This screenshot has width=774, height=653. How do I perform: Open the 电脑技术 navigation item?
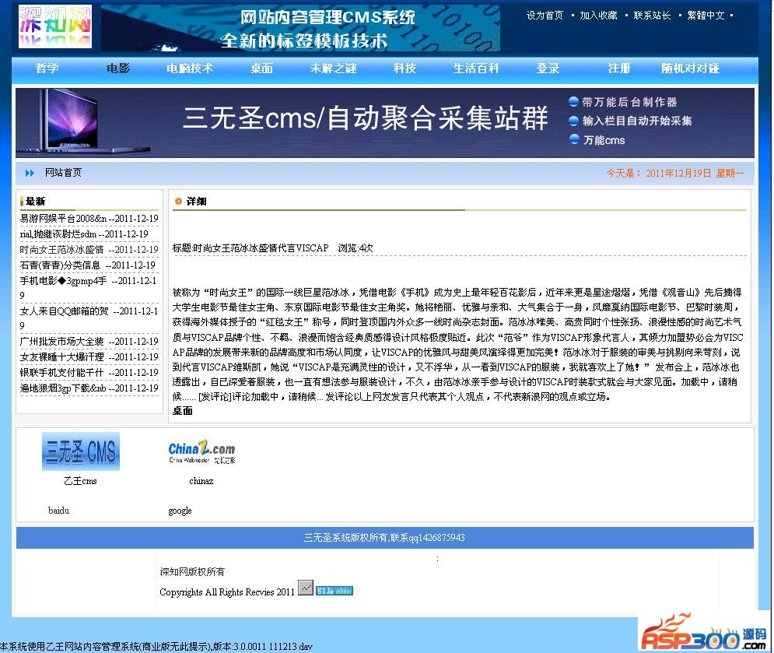190,68
